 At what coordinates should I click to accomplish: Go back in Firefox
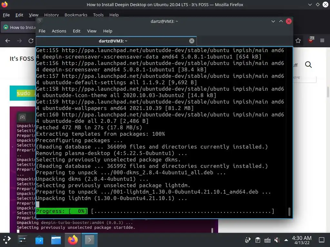8,41
